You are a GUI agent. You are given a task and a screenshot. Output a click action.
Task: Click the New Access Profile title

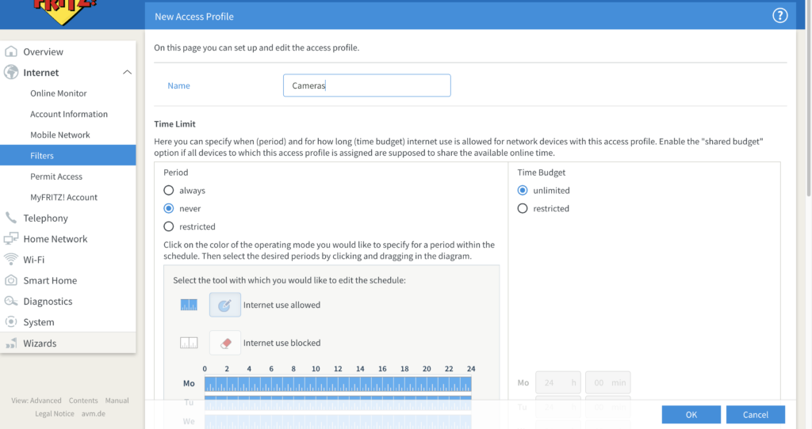pyautogui.click(x=194, y=17)
